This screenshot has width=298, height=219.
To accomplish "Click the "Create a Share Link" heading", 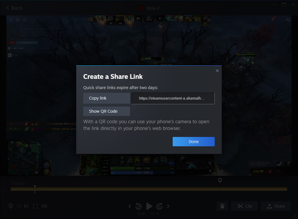I will pos(113,77).
